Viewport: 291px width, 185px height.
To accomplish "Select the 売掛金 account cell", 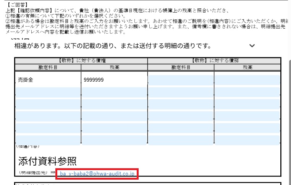I will (48, 80).
